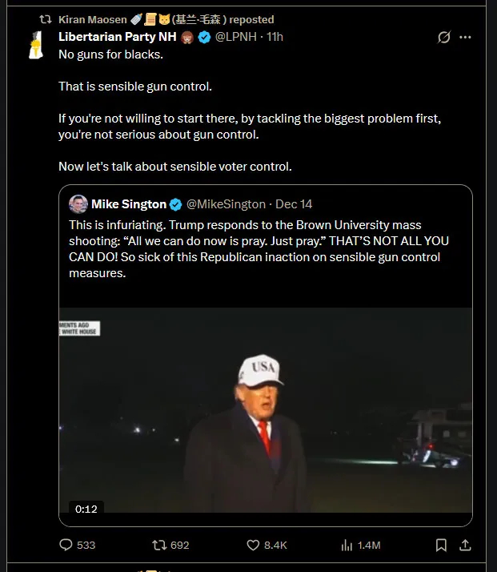Open the quoted post text about Brown University
The width and height of the screenshot is (497, 572).
click(264, 249)
